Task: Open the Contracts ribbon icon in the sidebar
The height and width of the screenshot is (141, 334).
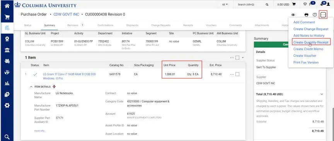Action: 7,39
